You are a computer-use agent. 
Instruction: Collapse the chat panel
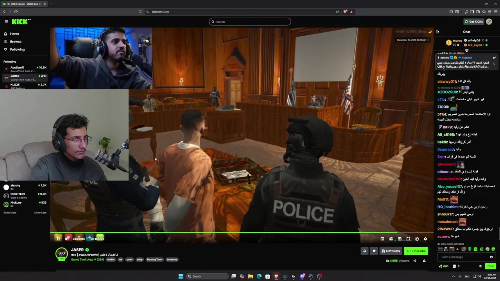[x=437, y=32]
